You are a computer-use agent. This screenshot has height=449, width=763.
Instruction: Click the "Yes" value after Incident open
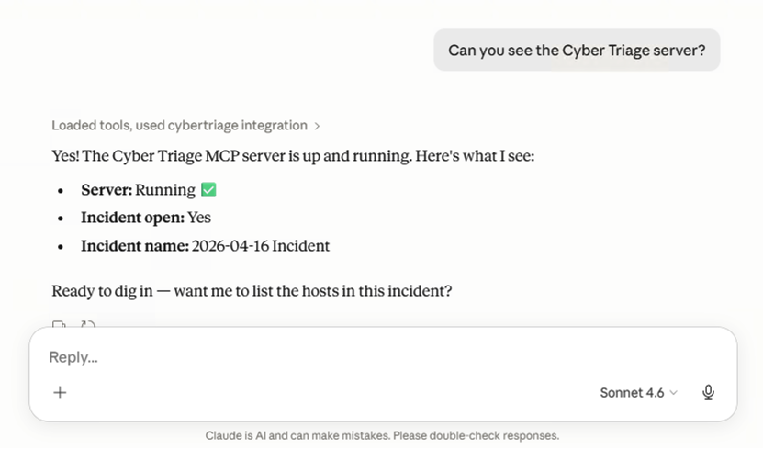199,218
